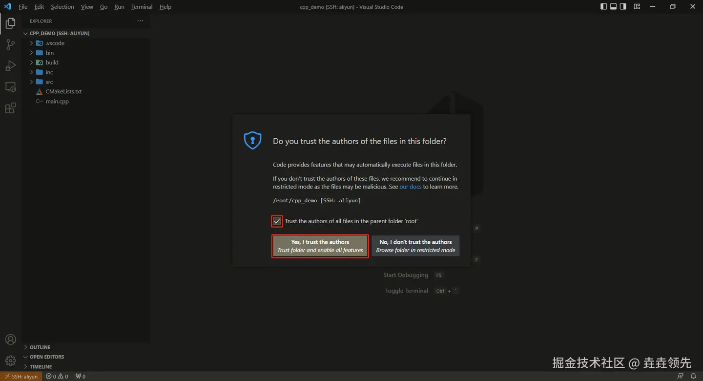Open Customize Layout icon
Screen dimensions: 703x381
(x=637, y=7)
